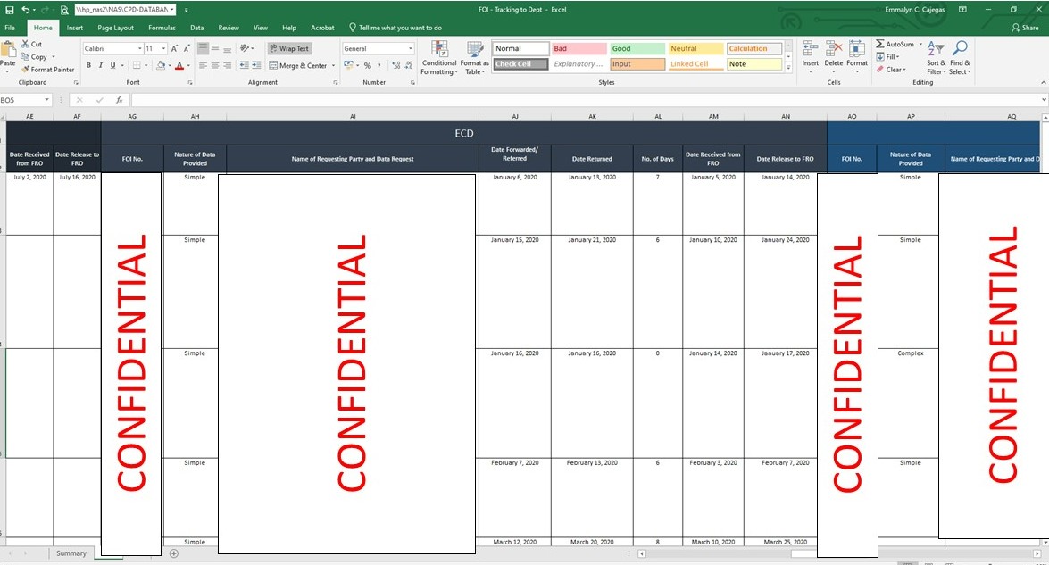This screenshot has width=1049, height=565.
Task: Apply the Bad red cell style
Action: tap(579, 48)
